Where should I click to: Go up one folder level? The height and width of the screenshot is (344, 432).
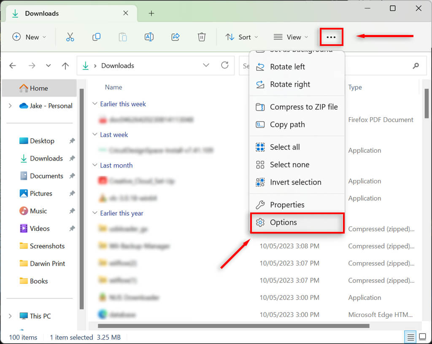pyautogui.click(x=65, y=66)
